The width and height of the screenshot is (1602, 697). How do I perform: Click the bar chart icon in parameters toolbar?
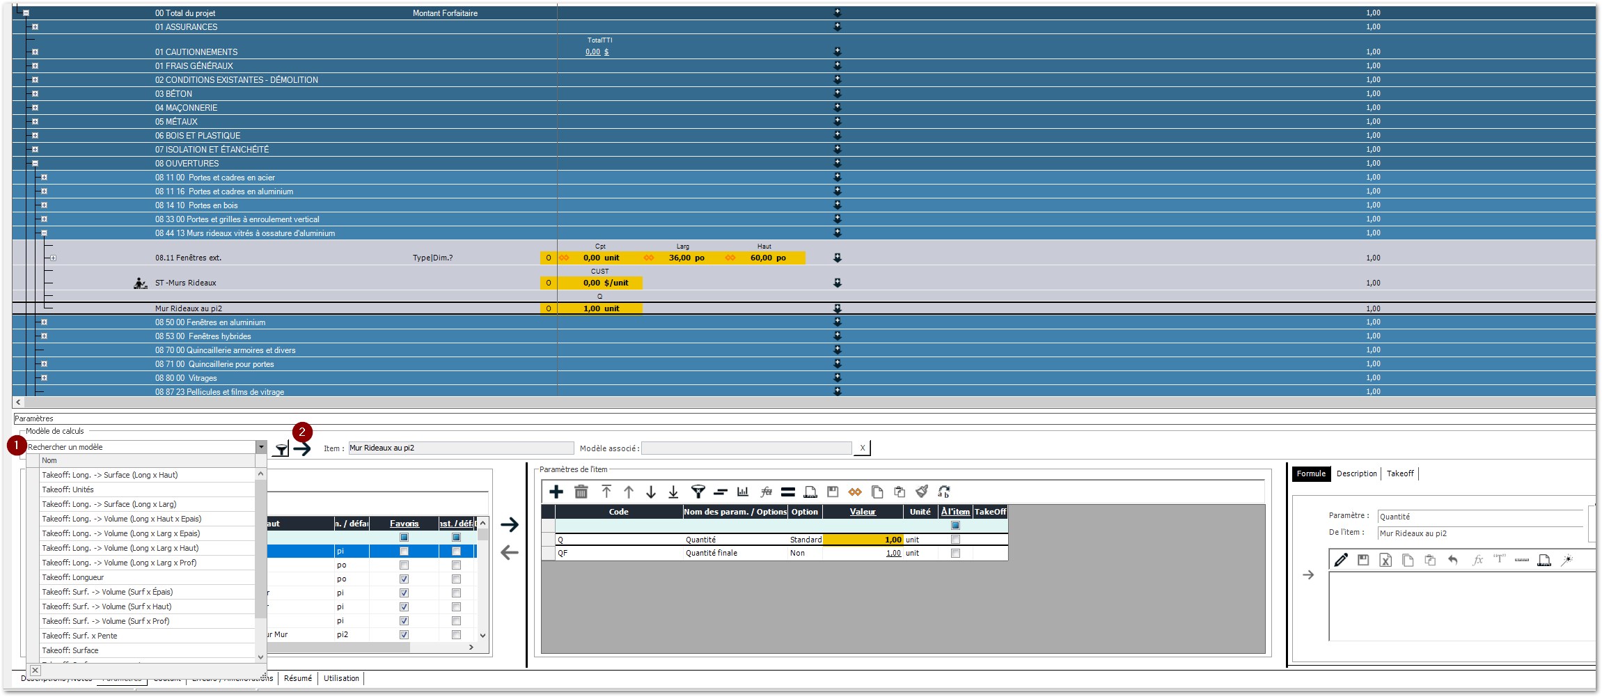point(743,492)
